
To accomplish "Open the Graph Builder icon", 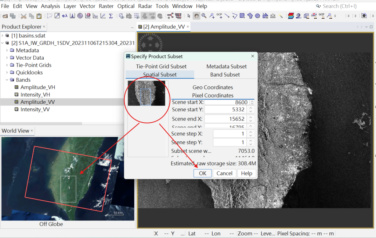I will [x=170, y=16].
